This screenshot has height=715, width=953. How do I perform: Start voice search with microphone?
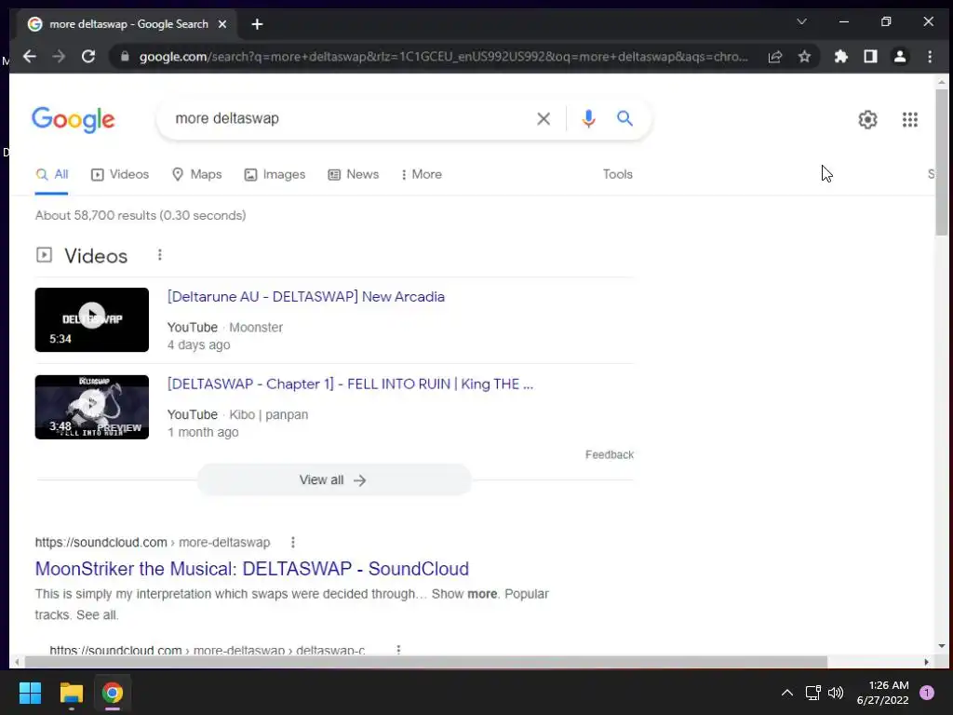(588, 118)
